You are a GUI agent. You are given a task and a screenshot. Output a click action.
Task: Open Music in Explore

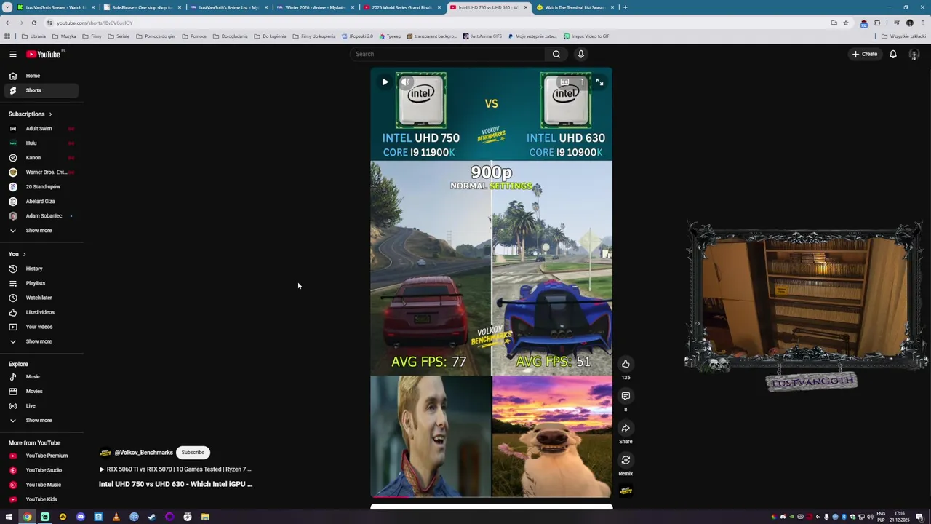pos(41,376)
